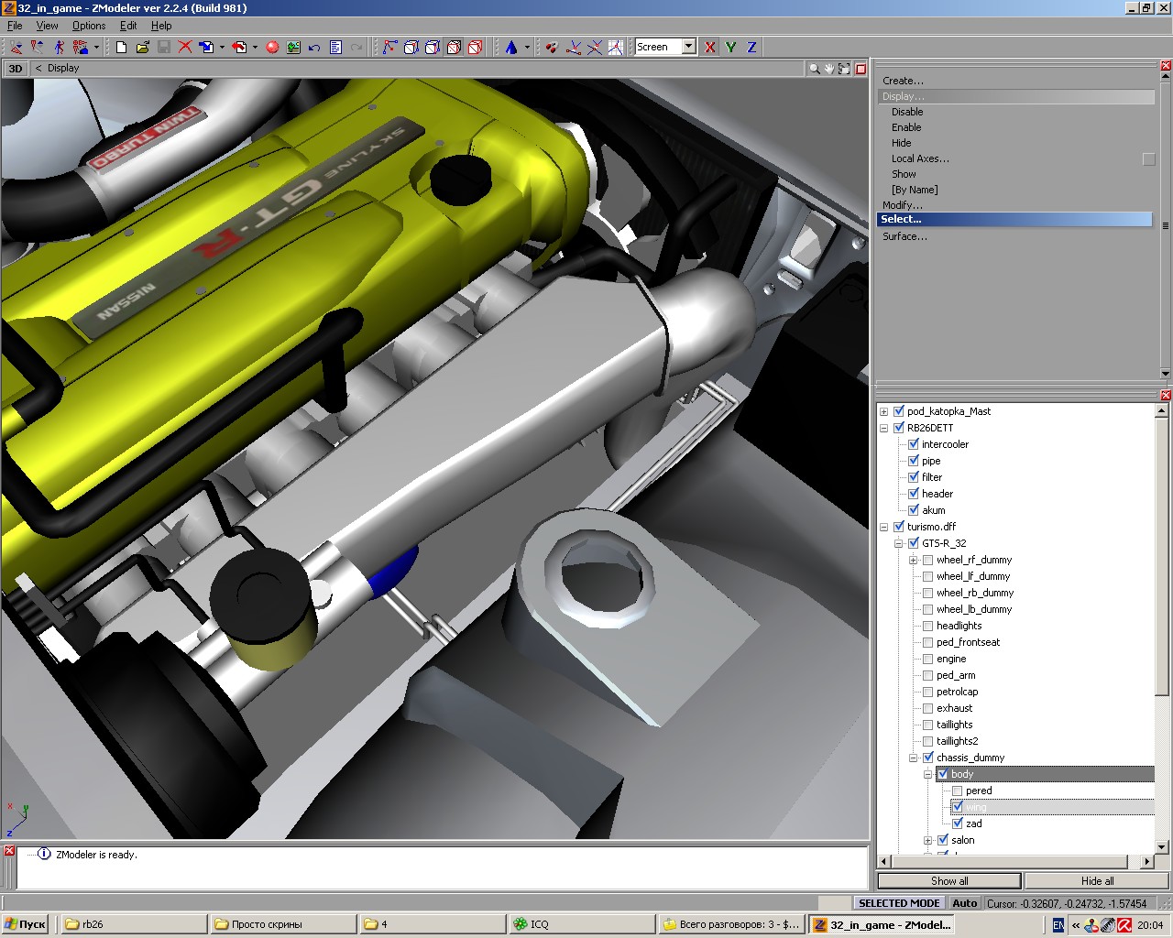The image size is (1173, 938).
Task: Collapse the RB26DETT tree node
Action: [884, 428]
